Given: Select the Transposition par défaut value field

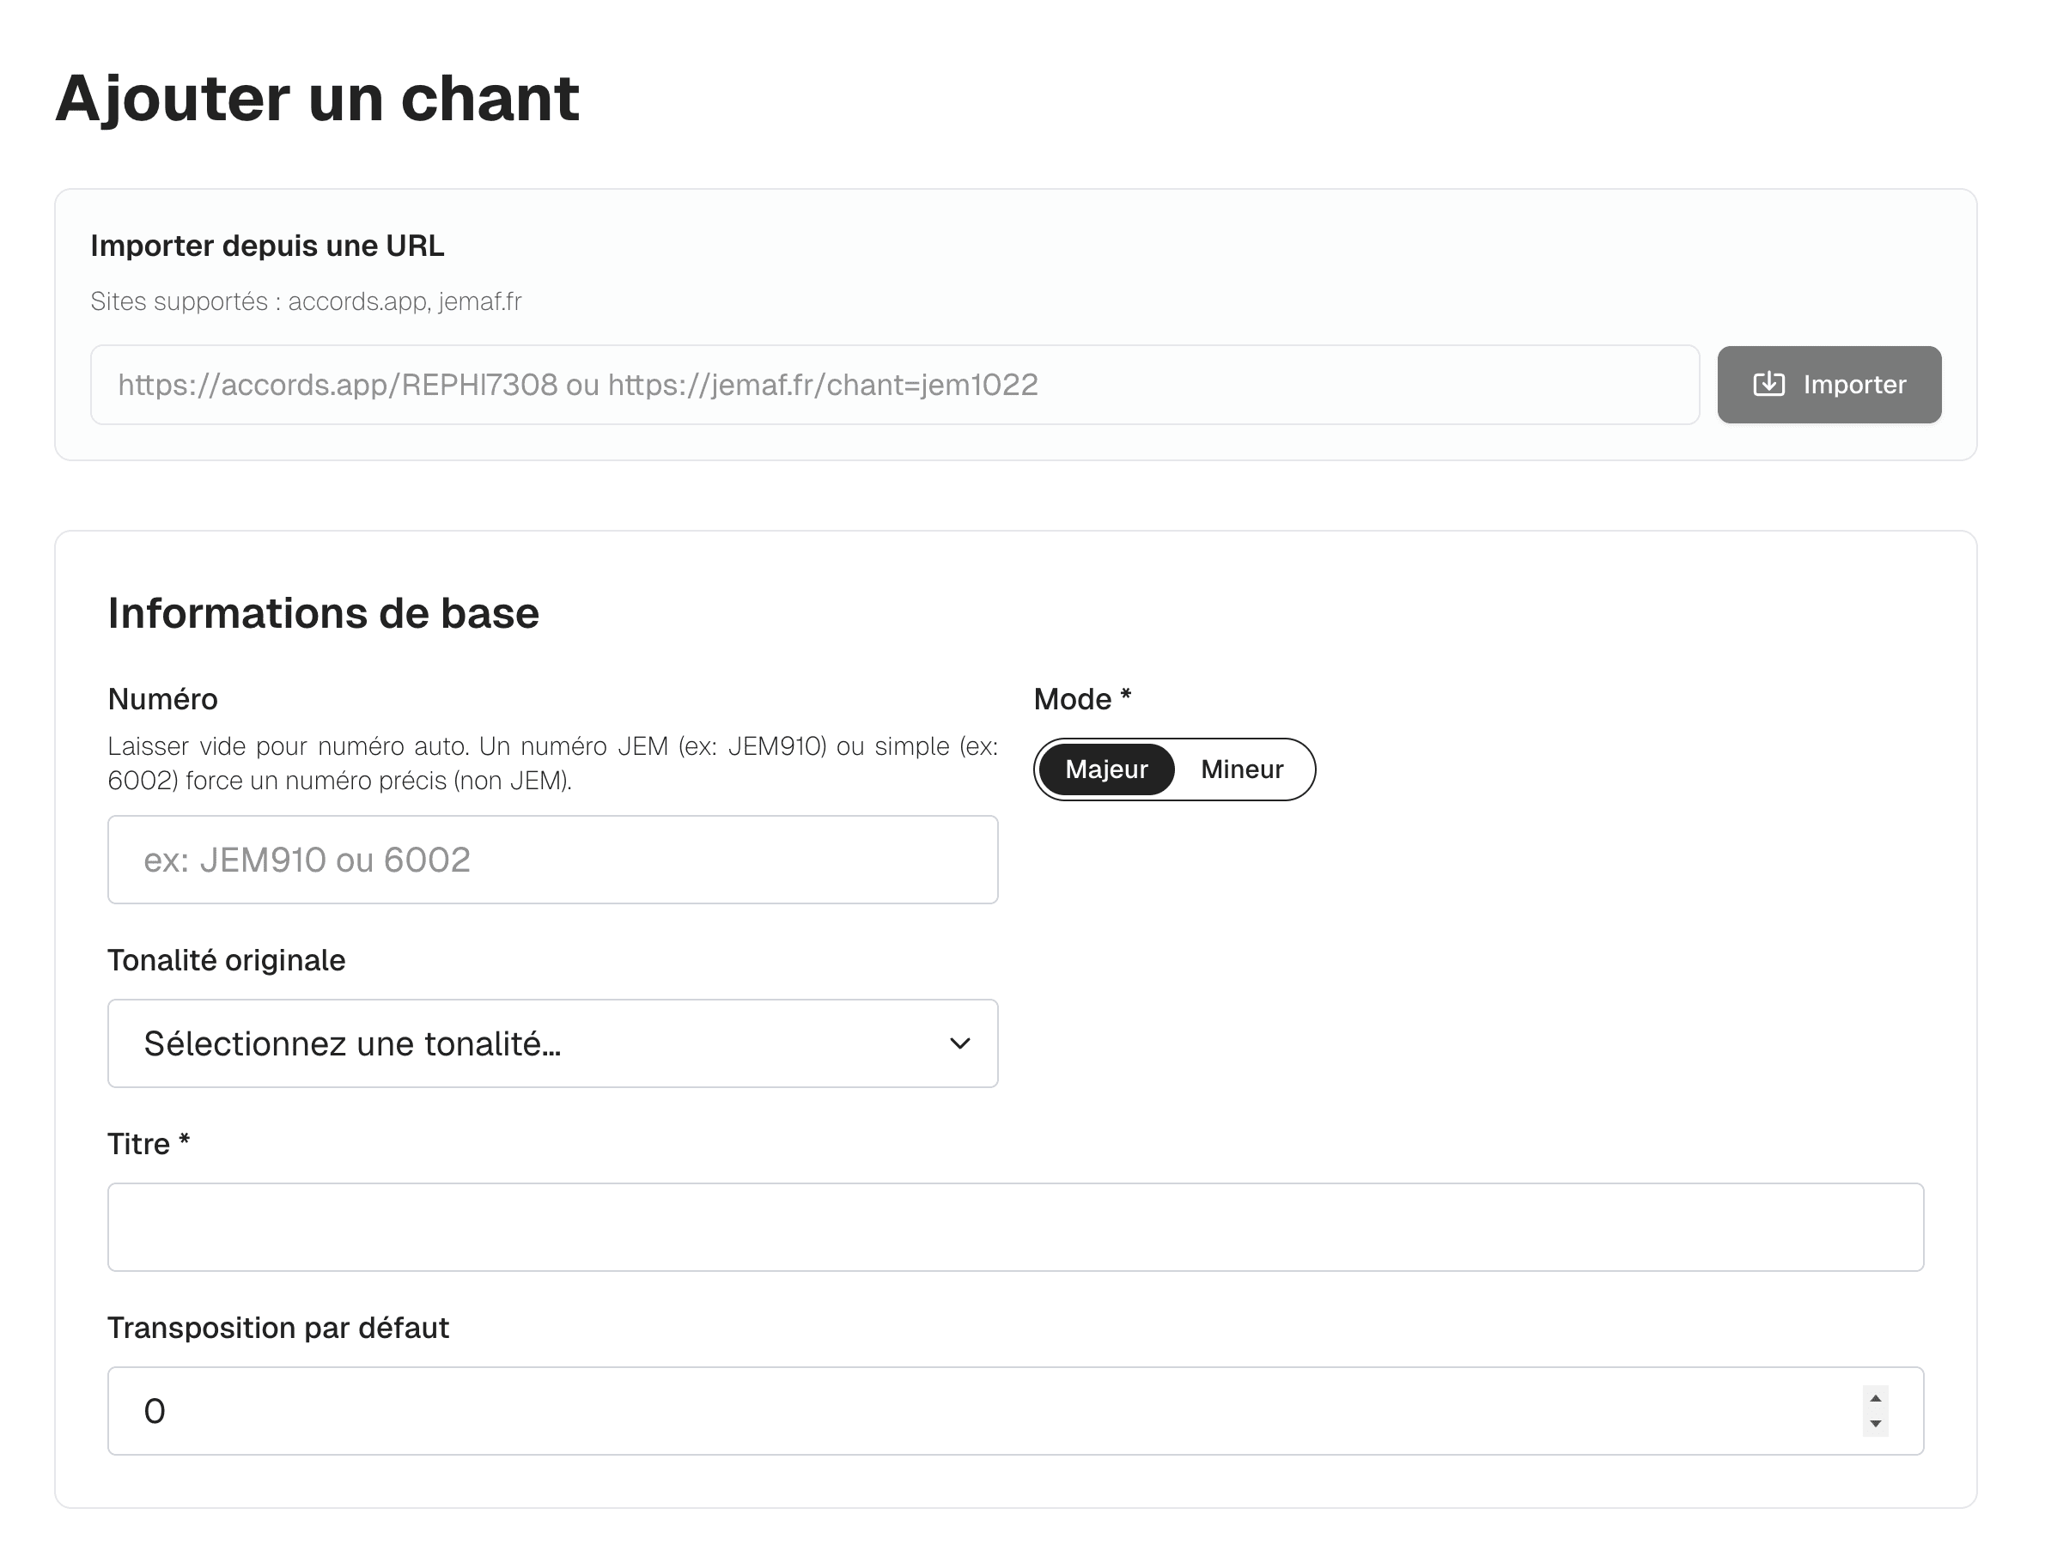Looking at the screenshot, I should (x=930, y=1411).
